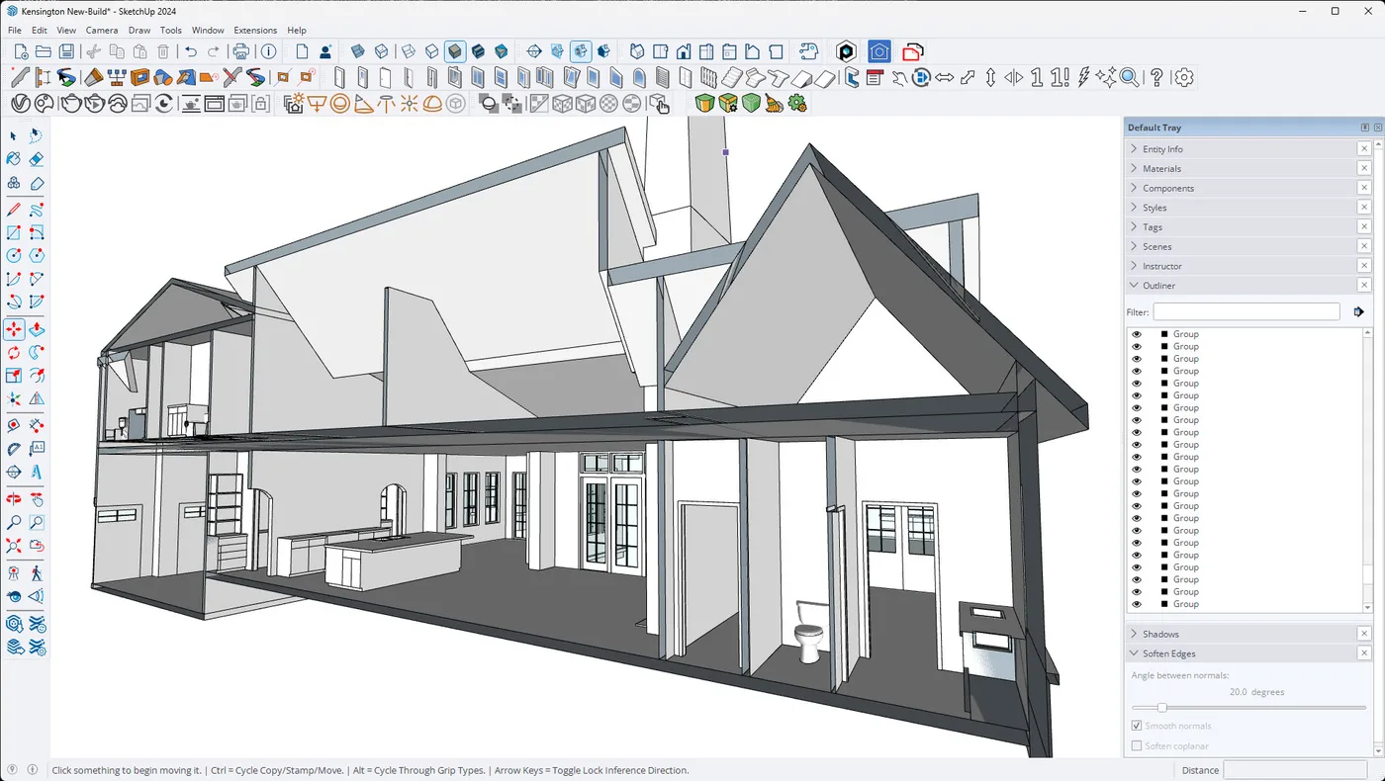Open the Extensions menu
This screenshot has width=1385, height=781.
click(x=255, y=30)
